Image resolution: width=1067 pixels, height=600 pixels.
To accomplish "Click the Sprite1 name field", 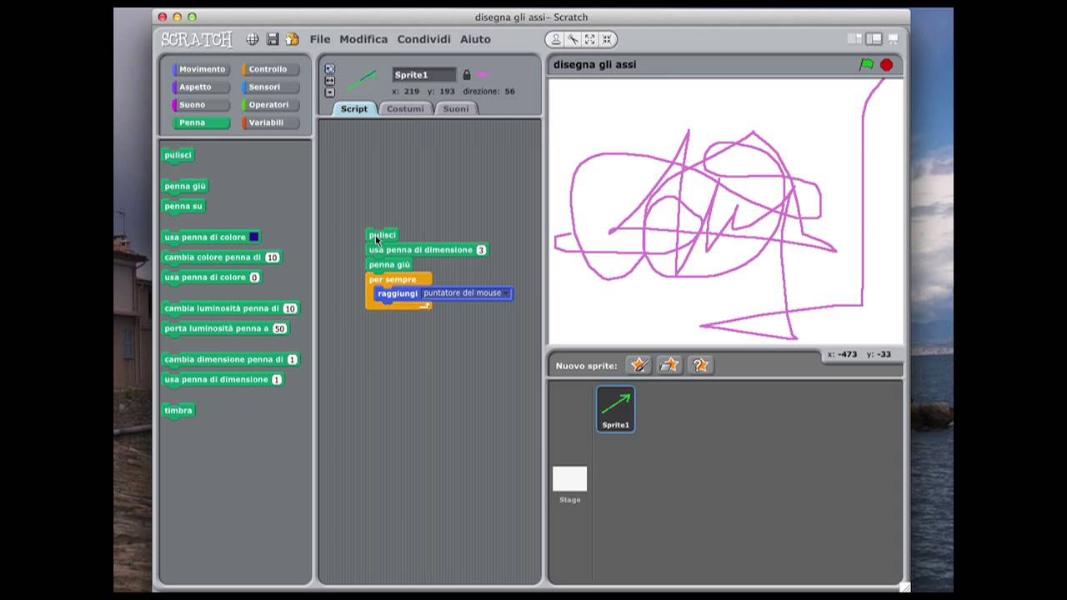I will 424,75.
